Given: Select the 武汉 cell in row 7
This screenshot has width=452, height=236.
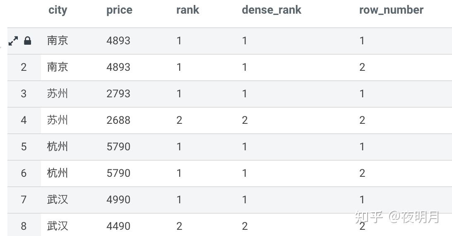Looking at the screenshot, I should click(58, 200).
